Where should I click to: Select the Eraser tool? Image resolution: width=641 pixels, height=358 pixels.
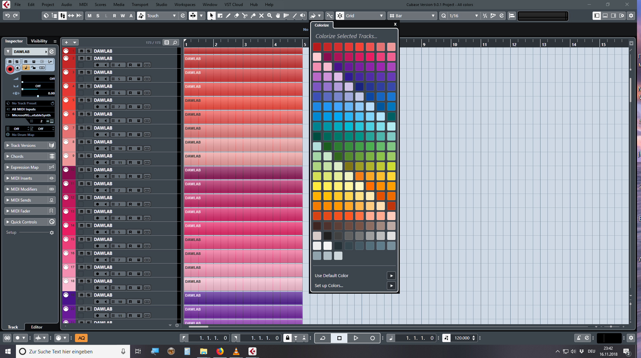point(237,16)
